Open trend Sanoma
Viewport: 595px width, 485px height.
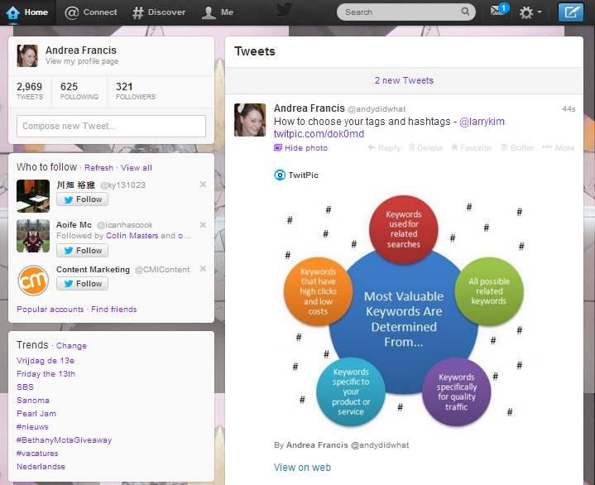33,401
